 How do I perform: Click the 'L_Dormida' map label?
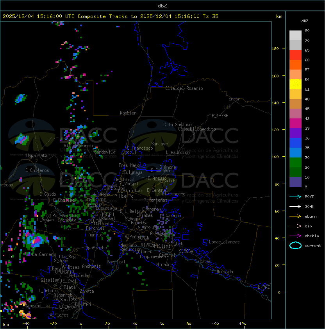pos(222,272)
